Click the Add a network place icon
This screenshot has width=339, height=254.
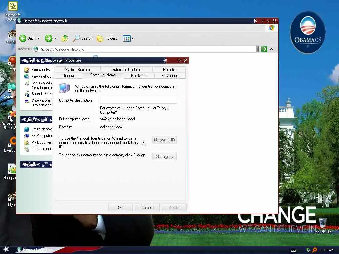pos(26,70)
